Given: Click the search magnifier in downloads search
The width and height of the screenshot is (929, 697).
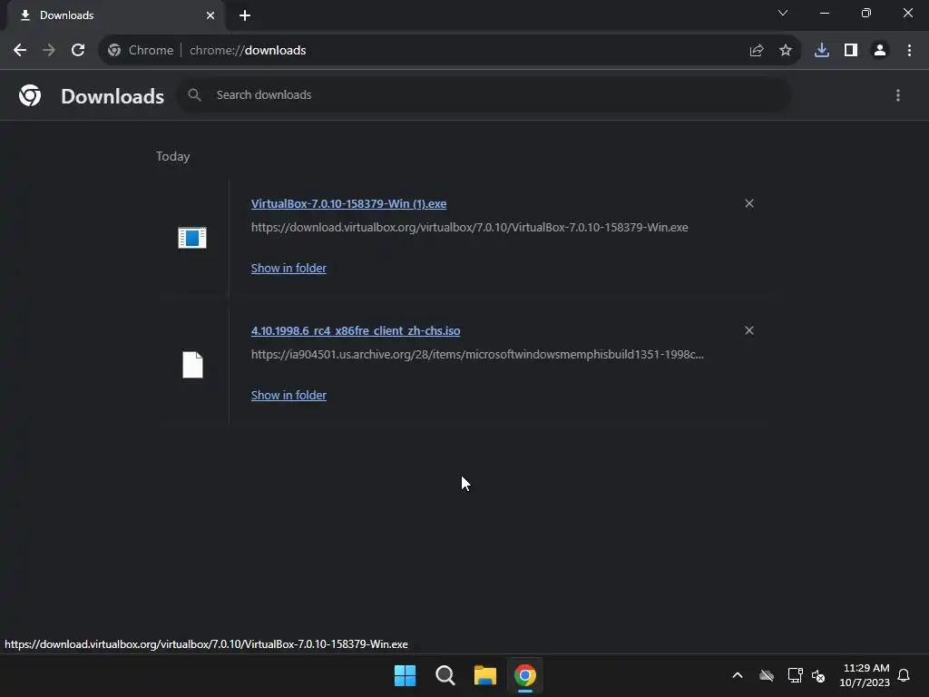Looking at the screenshot, I should tap(194, 94).
